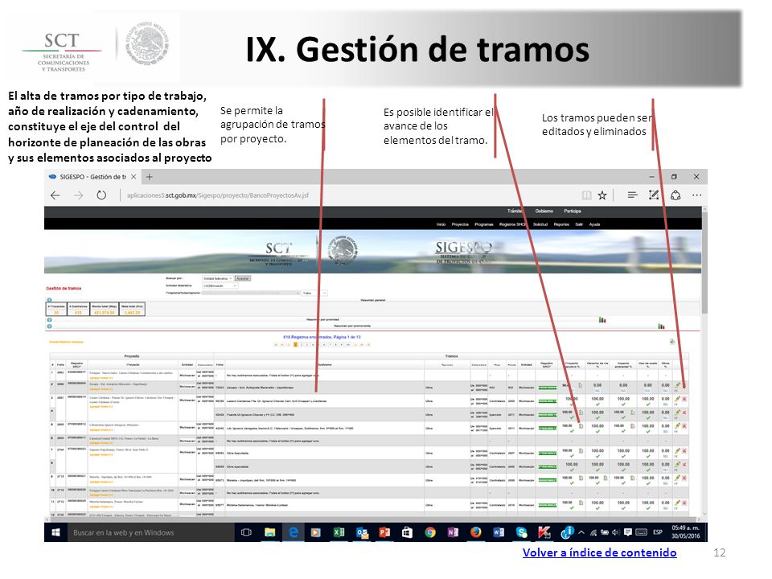Collapse the Resumen general section
This screenshot has width=772, height=579.
coord(49,300)
